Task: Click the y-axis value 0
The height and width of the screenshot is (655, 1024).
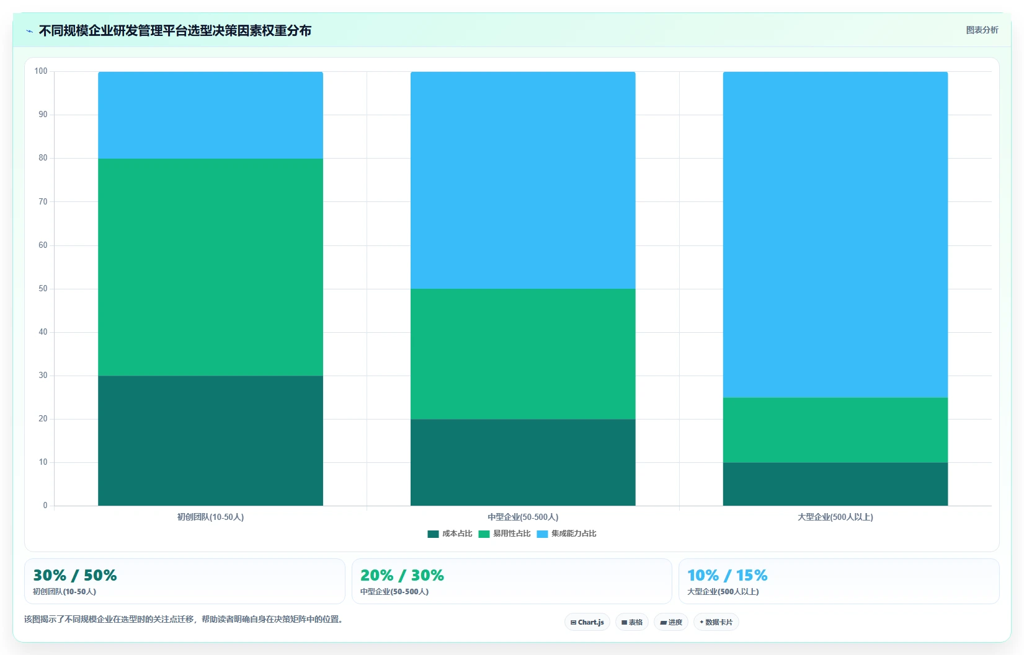Action: click(45, 506)
